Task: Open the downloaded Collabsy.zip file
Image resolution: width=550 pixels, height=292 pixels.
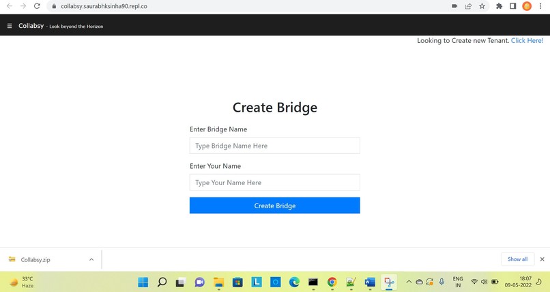Action: coord(35,259)
